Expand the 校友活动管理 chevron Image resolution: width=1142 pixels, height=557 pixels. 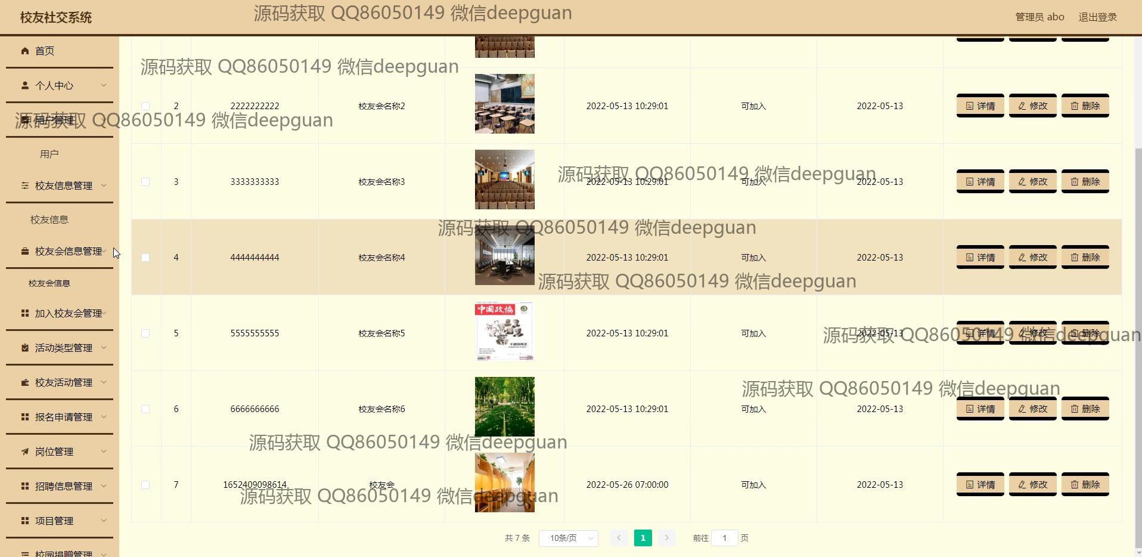pyautogui.click(x=104, y=382)
